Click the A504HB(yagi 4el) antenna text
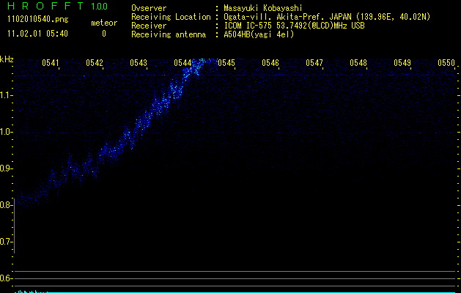This screenshot has width=461, height=293. click(x=259, y=34)
